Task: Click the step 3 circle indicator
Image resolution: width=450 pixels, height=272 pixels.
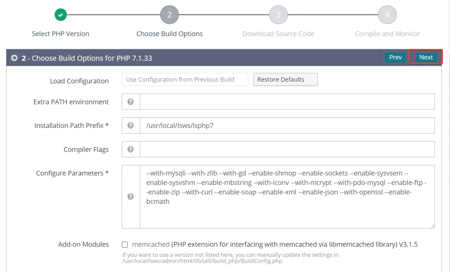Action: pos(278,15)
